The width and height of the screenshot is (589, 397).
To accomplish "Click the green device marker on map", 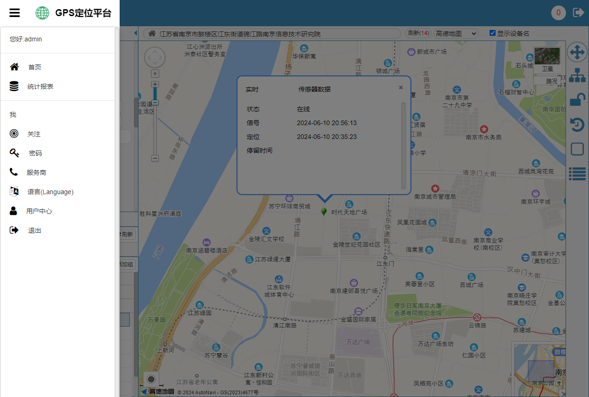I will [324, 211].
